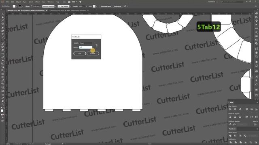Click the fill color swatch in control bar

pyautogui.click(x=14, y=6)
